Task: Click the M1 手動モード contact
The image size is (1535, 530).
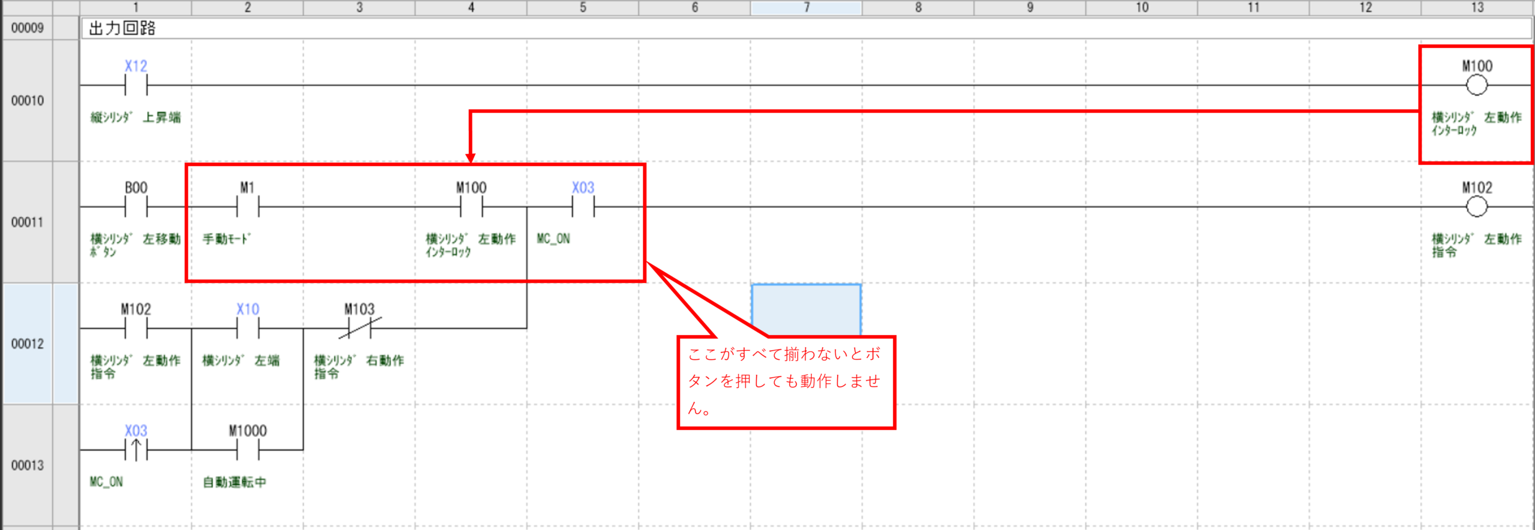Action: [x=248, y=207]
